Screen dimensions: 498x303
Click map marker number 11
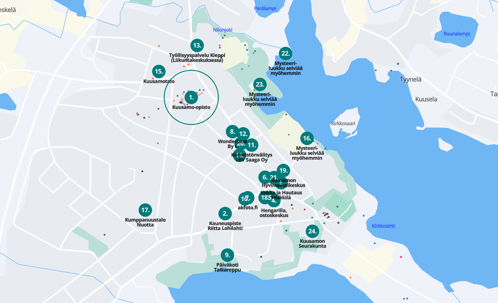251,145
